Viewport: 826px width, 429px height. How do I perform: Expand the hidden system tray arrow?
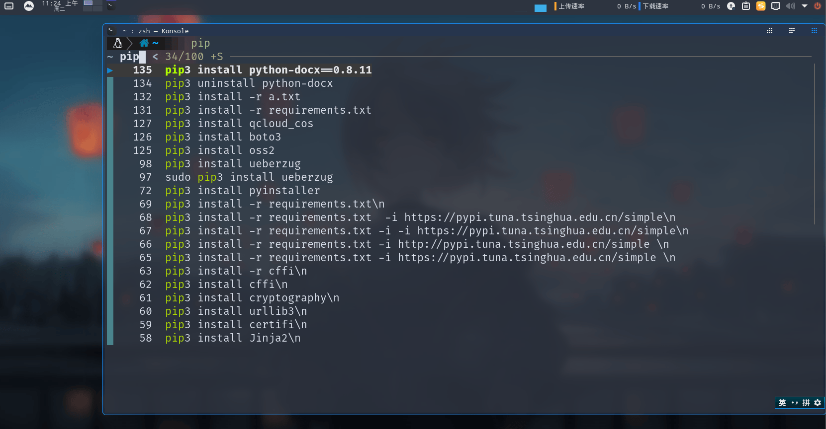tap(805, 6)
